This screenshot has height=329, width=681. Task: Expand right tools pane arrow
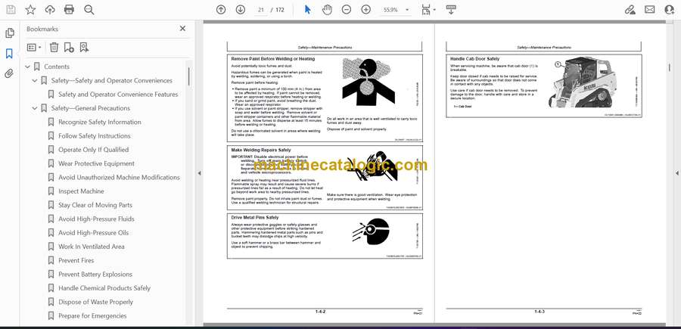pos(676,173)
